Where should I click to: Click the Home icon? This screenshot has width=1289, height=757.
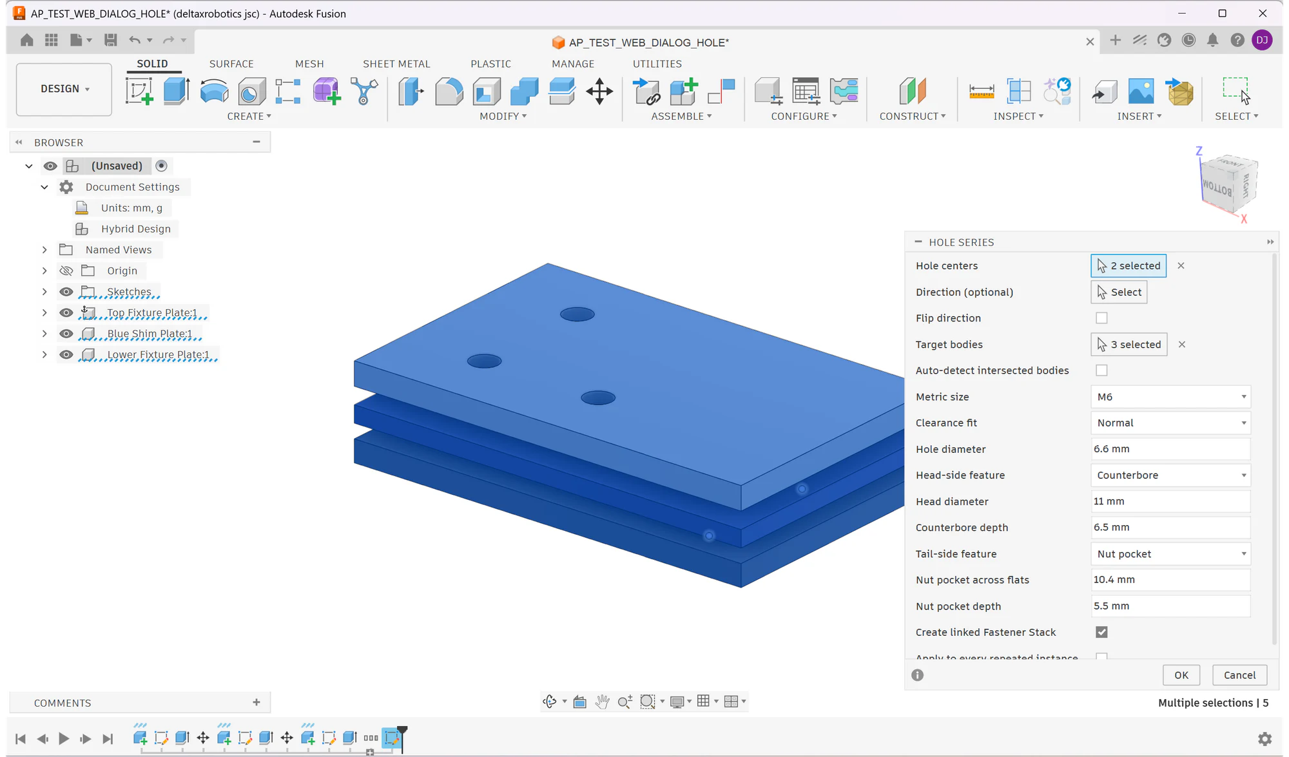[26, 40]
